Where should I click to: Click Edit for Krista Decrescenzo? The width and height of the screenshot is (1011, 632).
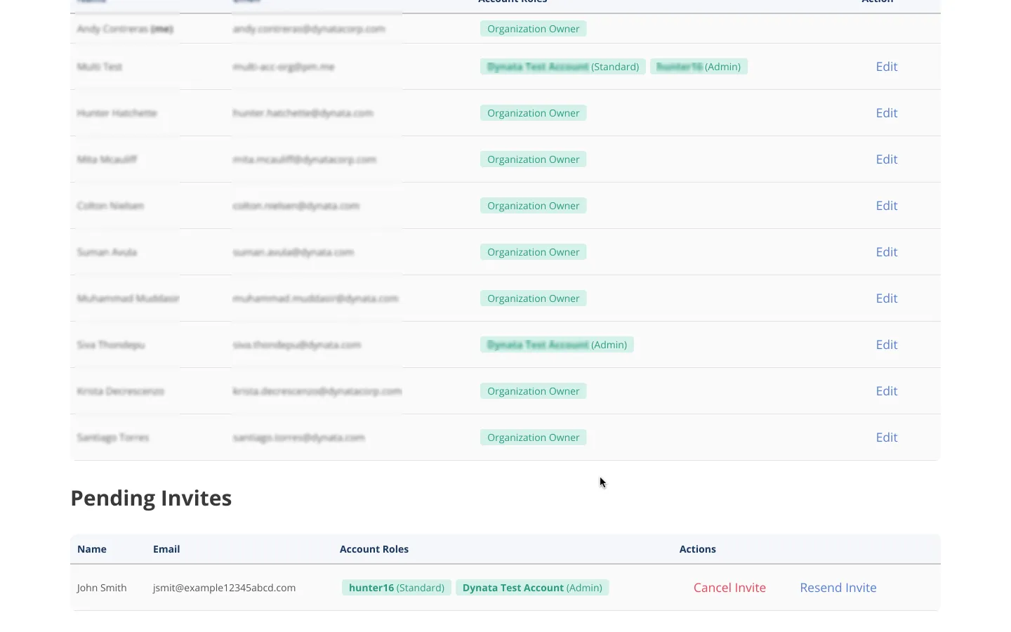886,391
